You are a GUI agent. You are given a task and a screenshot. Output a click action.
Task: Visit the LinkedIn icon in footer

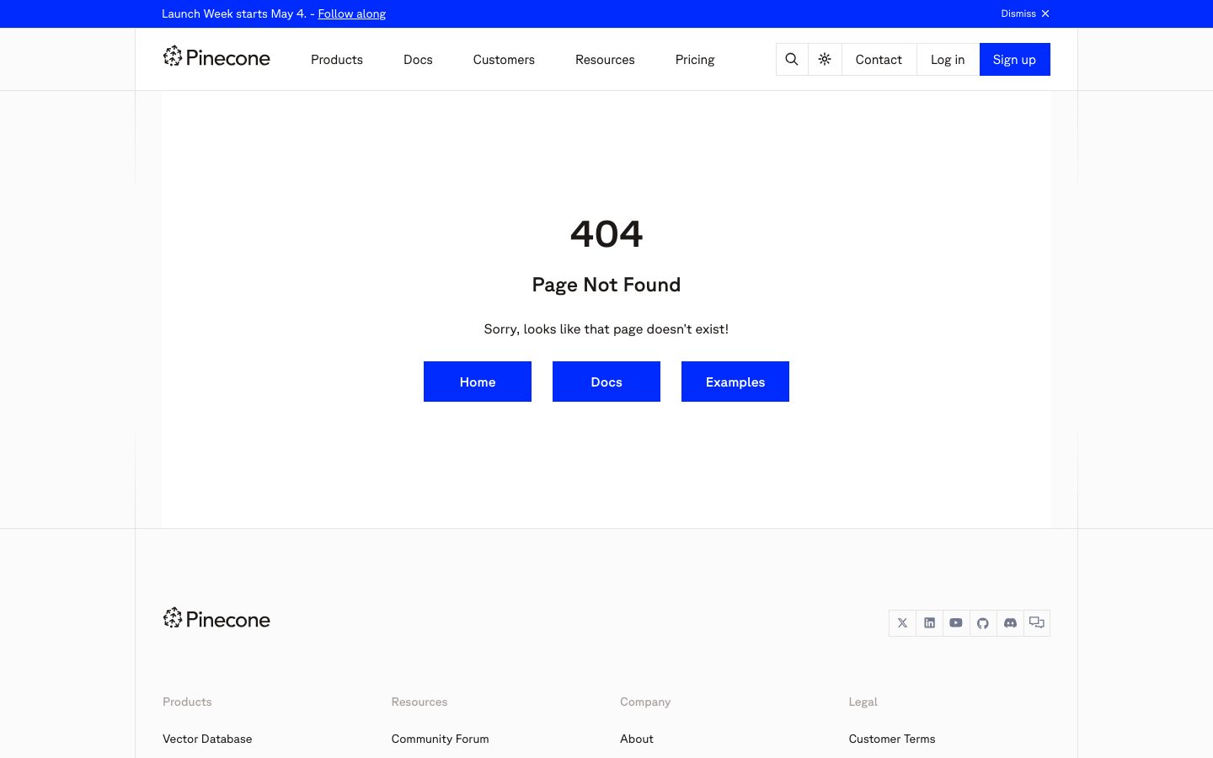(x=929, y=623)
